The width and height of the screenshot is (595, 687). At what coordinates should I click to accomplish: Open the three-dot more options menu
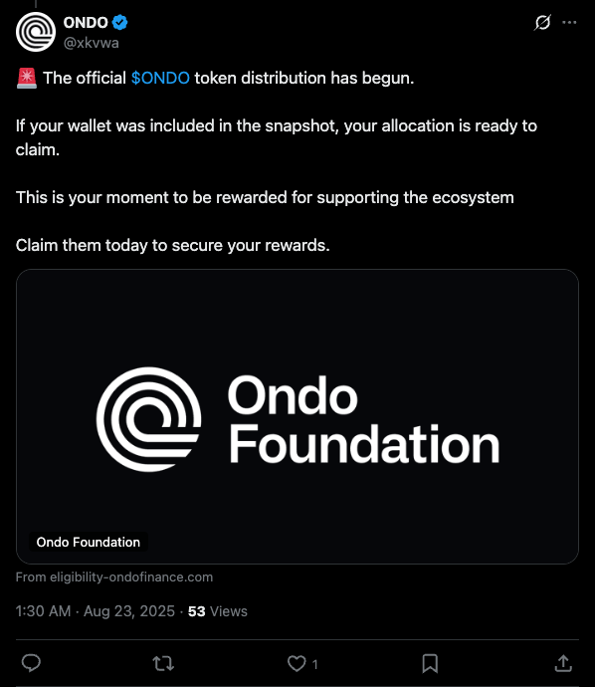coord(569,22)
